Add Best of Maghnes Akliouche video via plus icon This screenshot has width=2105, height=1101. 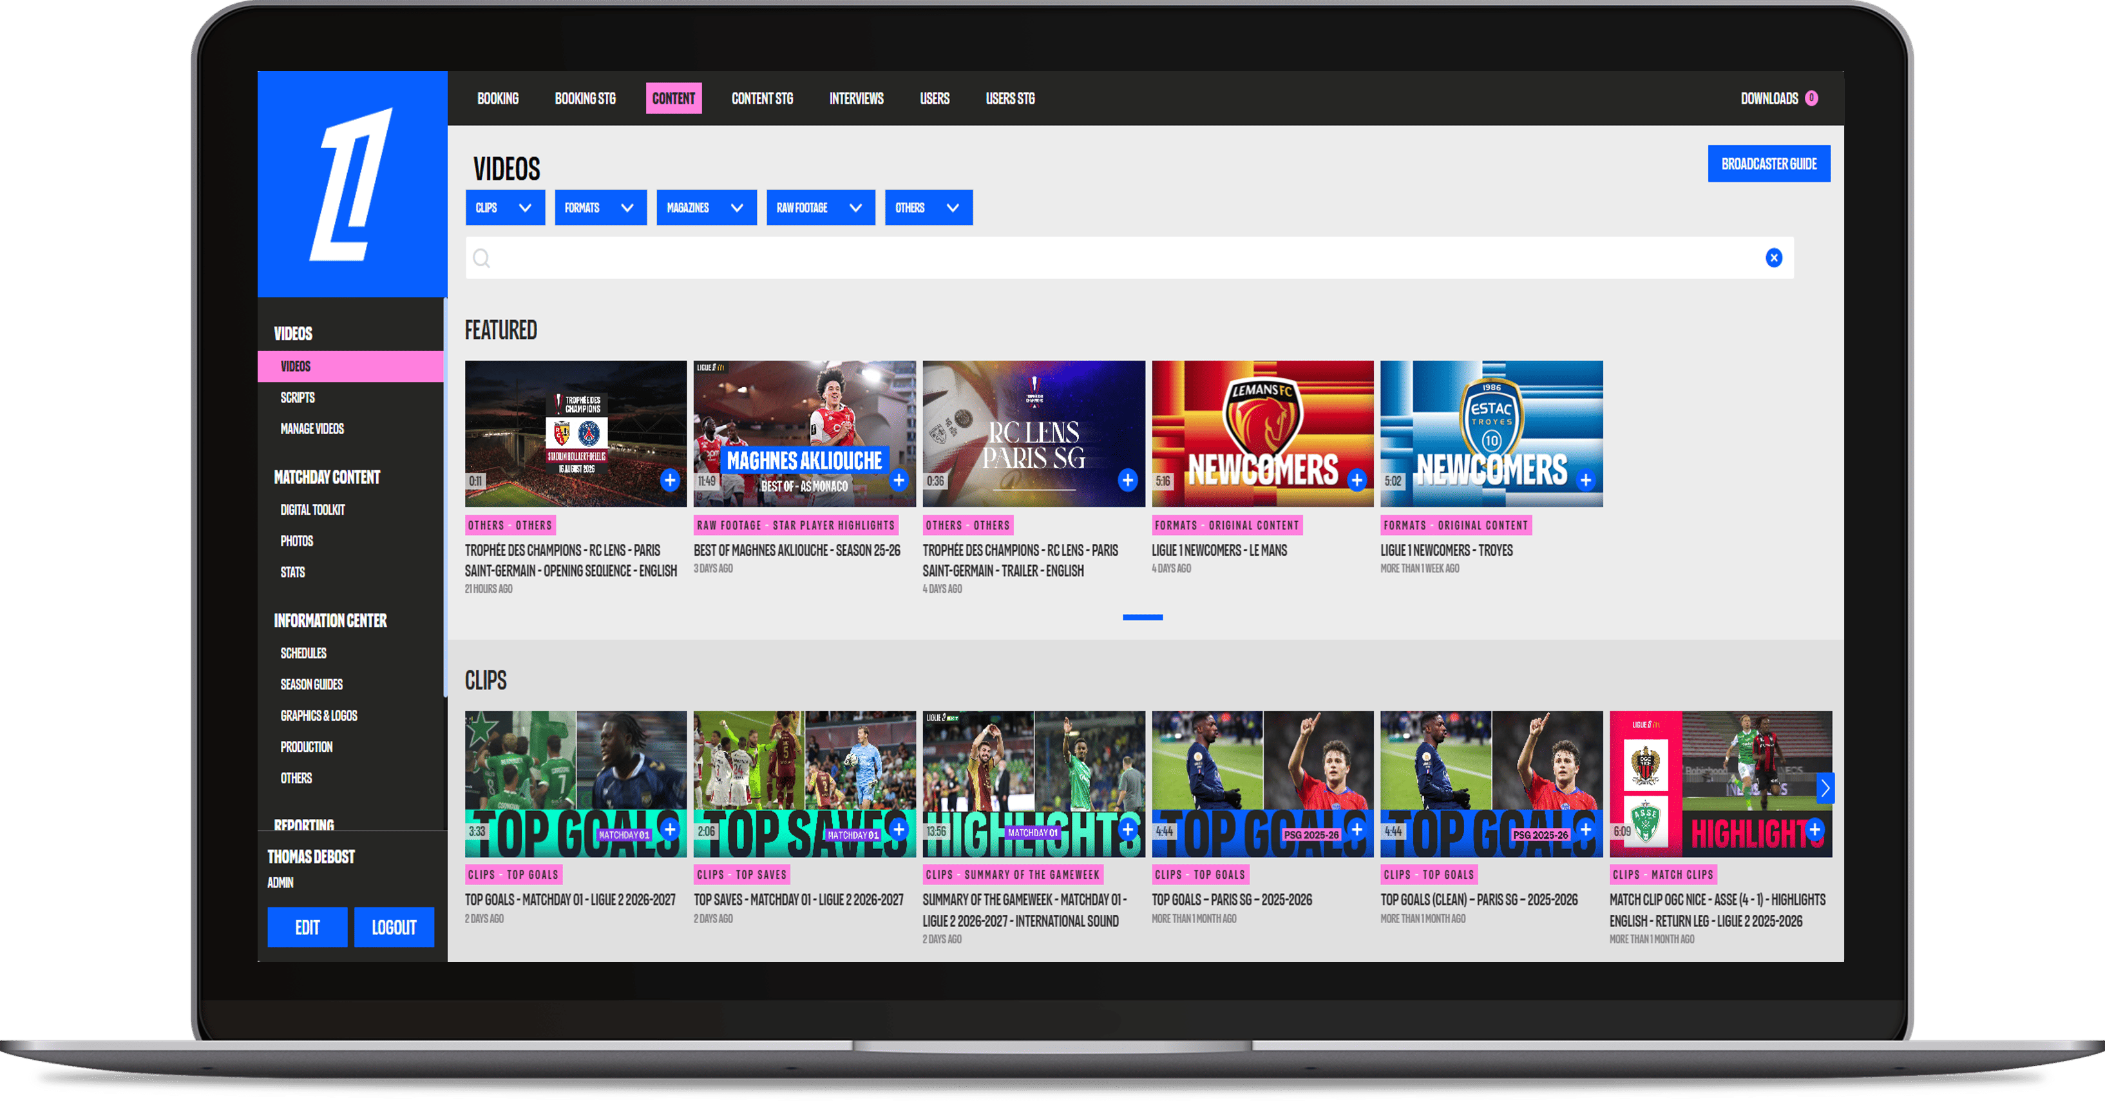pos(899,480)
